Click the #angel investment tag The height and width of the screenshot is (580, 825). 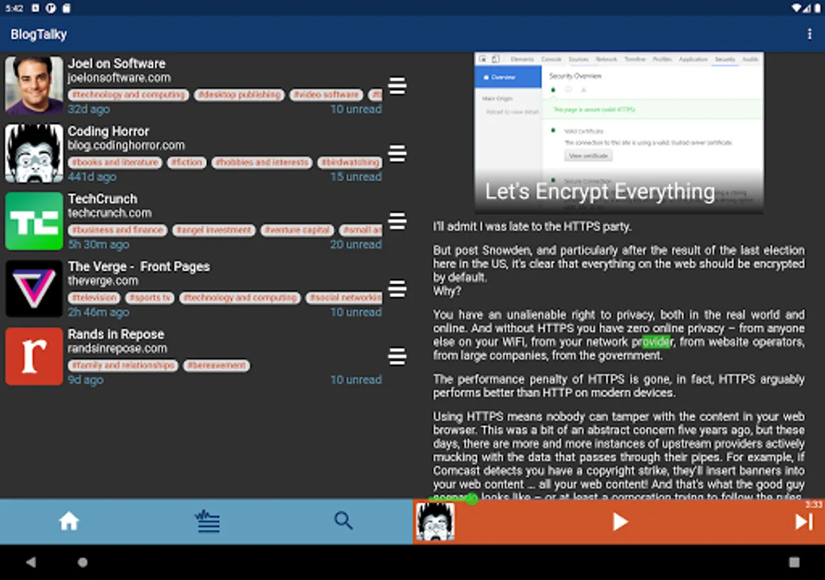click(x=213, y=230)
